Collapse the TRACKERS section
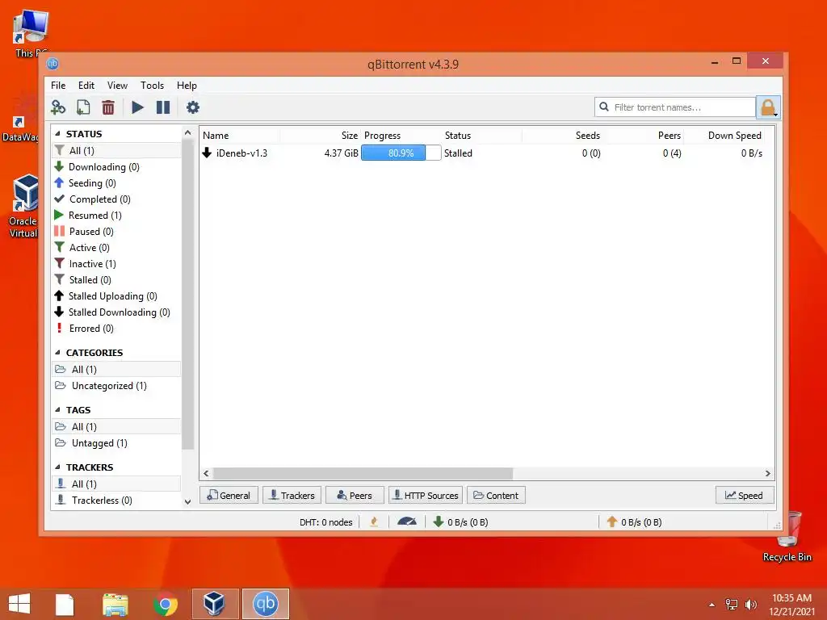 (57, 467)
